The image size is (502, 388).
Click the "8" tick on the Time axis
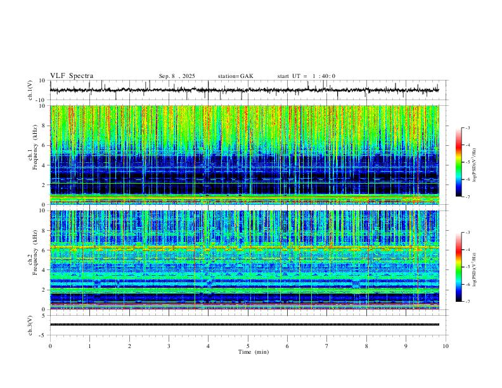point(366,346)
